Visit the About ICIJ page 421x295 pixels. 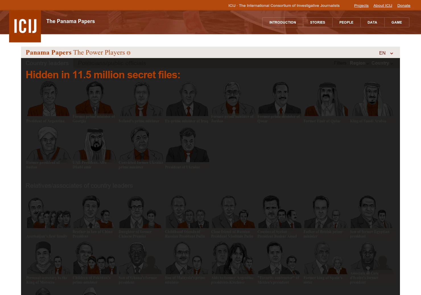(x=383, y=5)
